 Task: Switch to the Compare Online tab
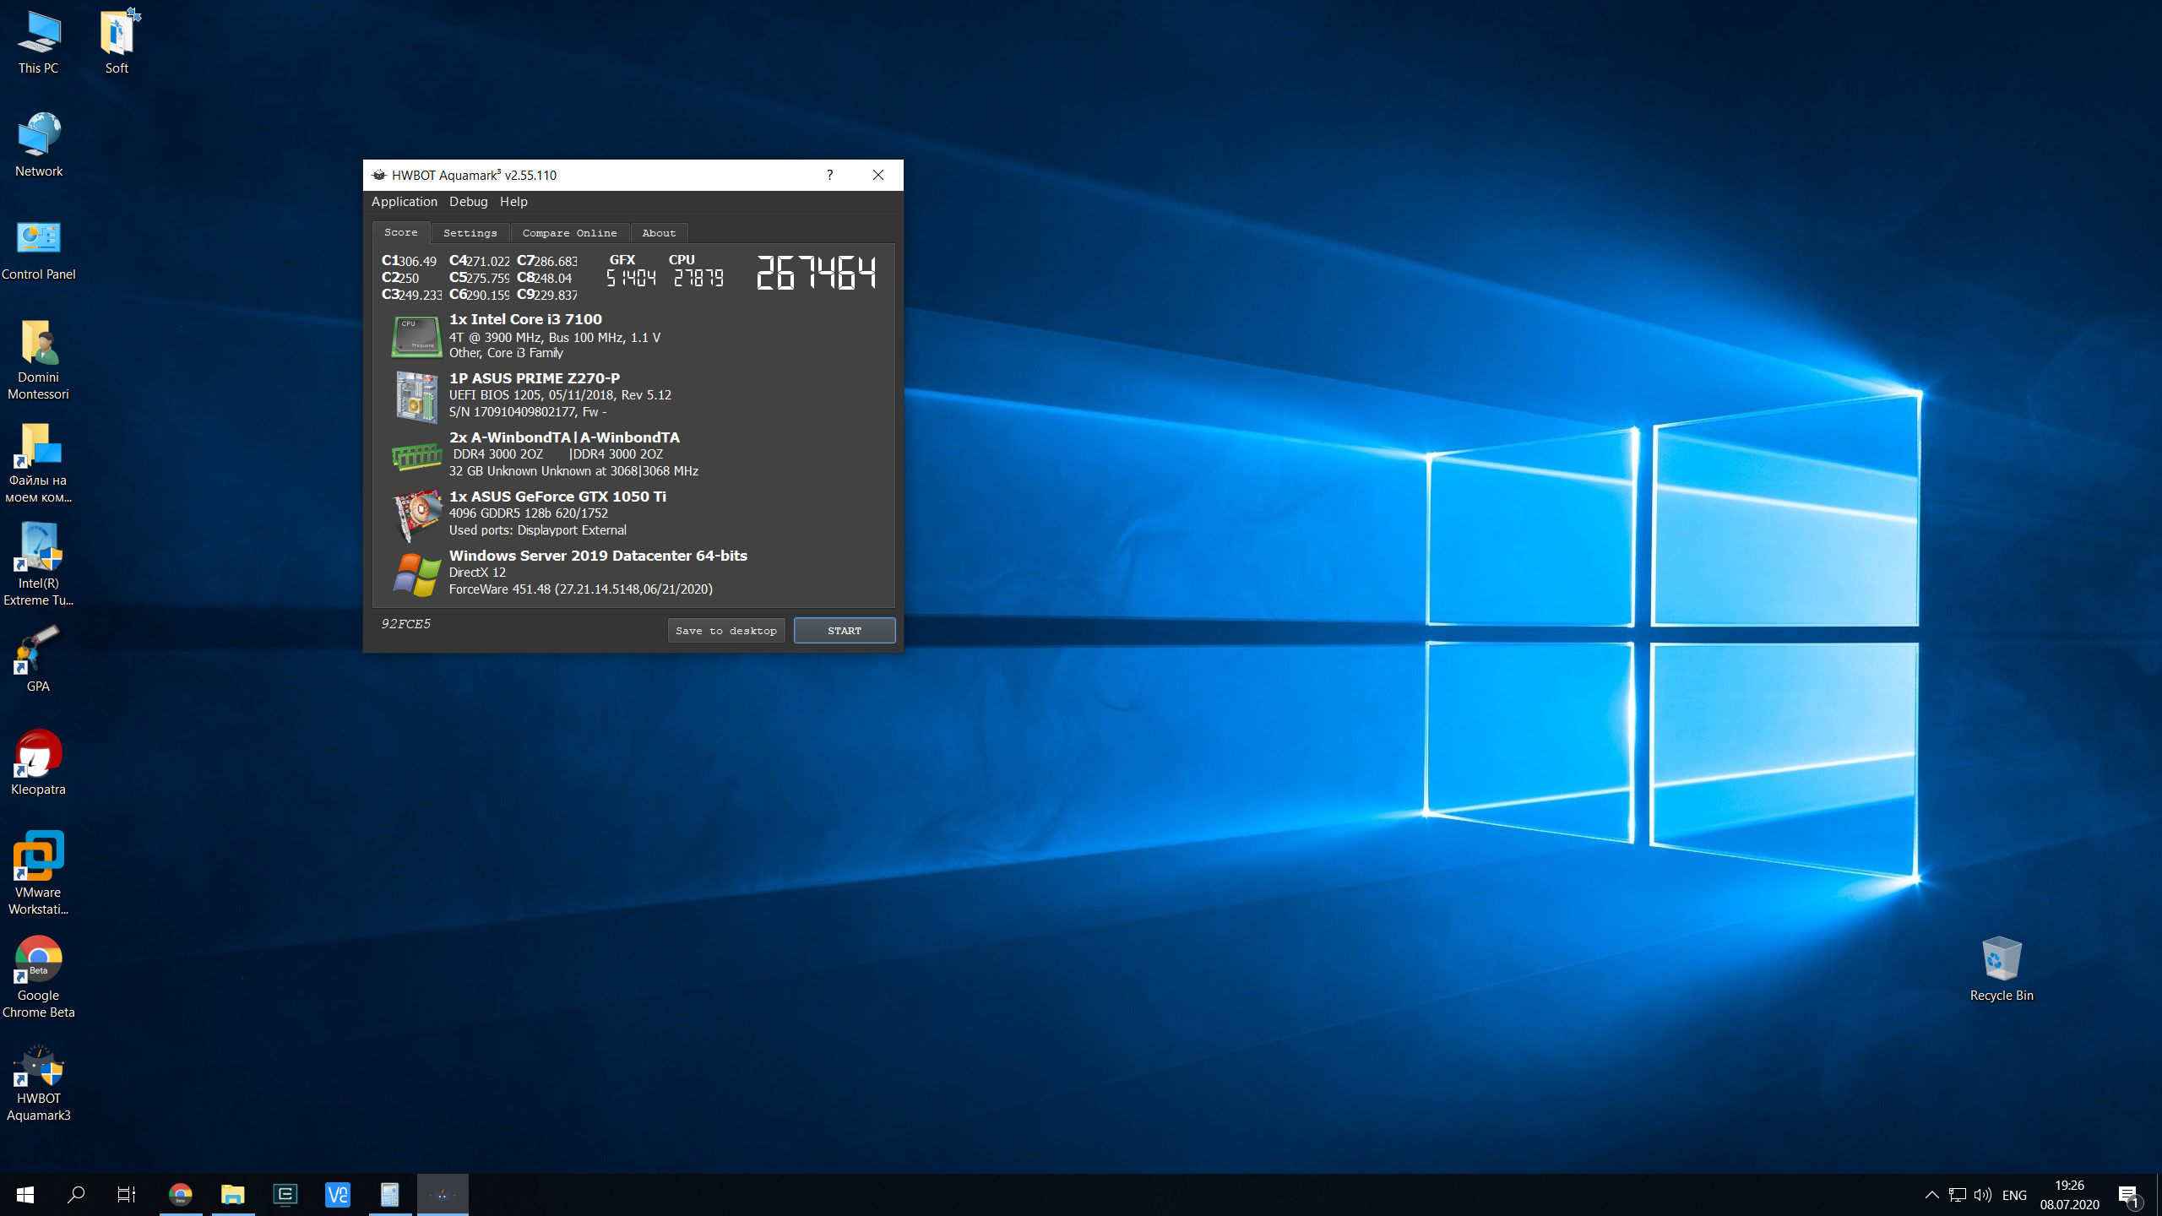tap(569, 233)
